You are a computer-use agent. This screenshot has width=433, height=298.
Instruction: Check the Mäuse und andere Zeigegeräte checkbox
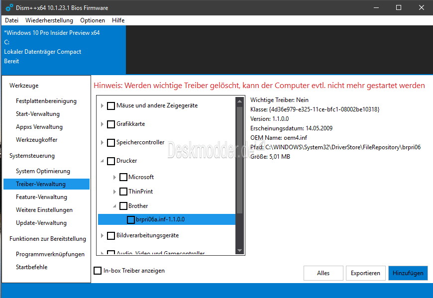pos(111,105)
